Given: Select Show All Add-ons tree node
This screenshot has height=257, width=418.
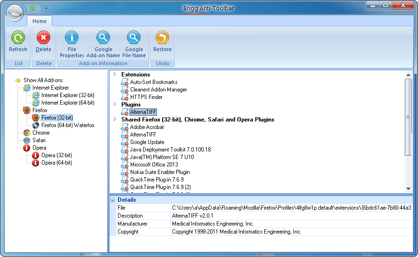Looking at the screenshot, I should click(43, 80).
